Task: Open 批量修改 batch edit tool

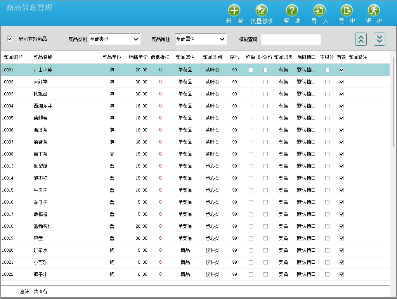Action: (262, 11)
